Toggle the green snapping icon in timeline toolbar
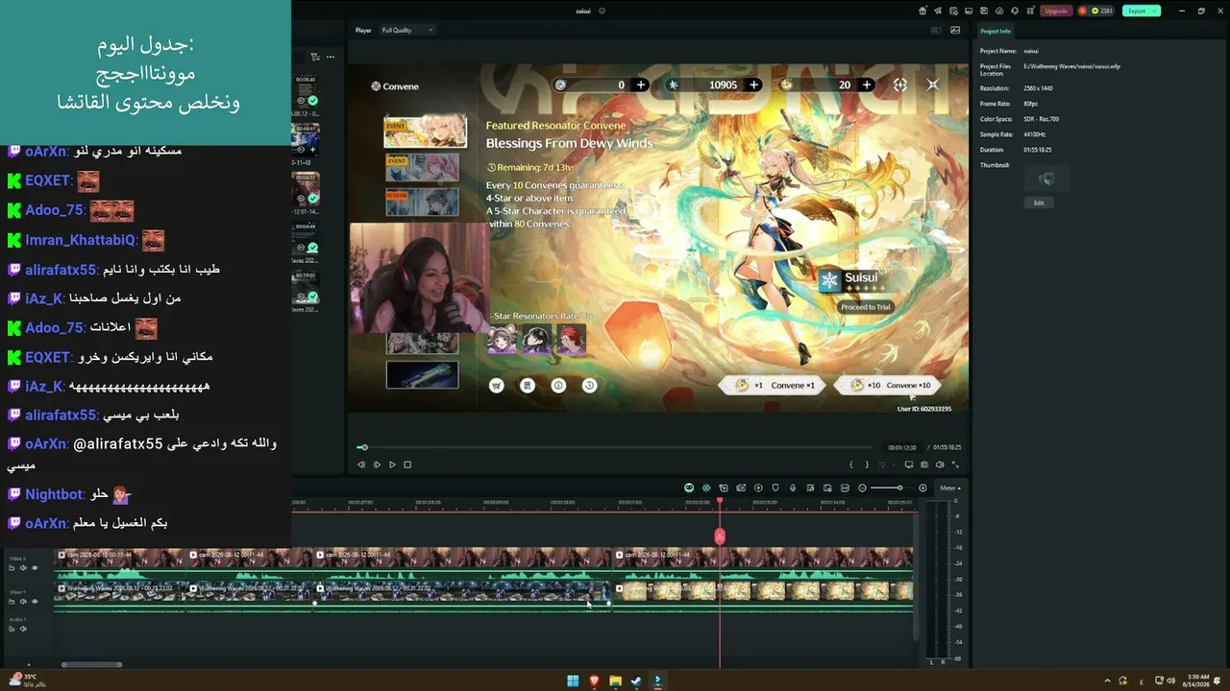The image size is (1230, 691). coord(706,488)
